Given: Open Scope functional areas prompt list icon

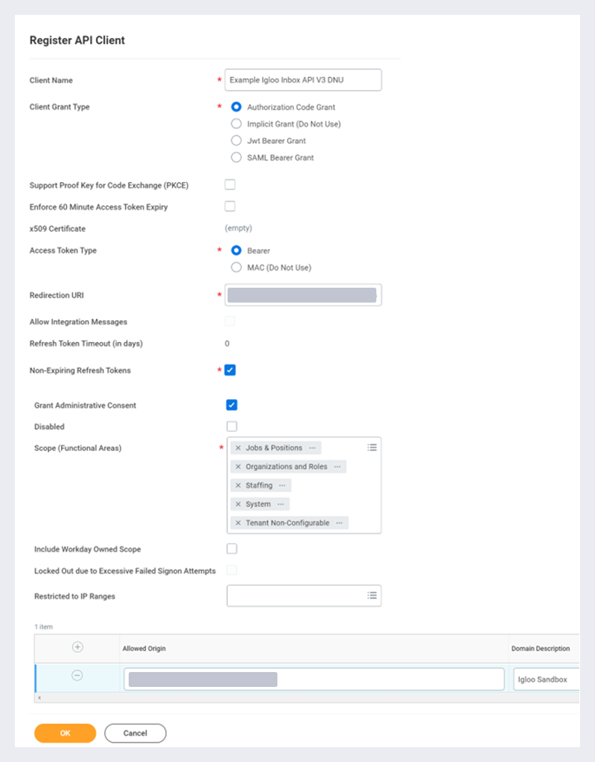Looking at the screenshot, I should tap(372, 448).
